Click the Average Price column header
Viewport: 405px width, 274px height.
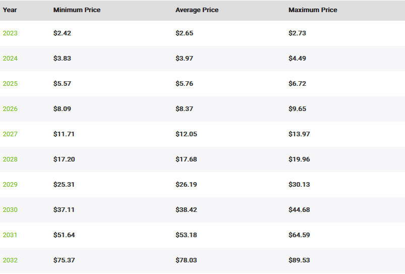pyautogui.click(x=197, y=10)
